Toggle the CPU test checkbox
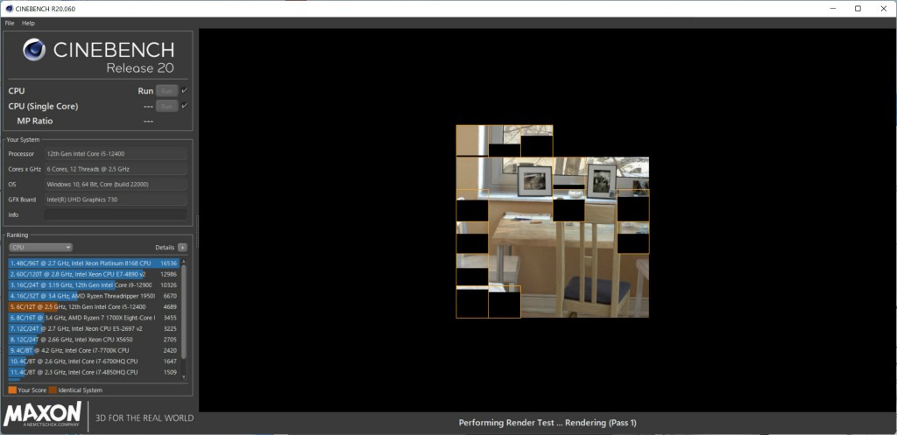Viewport: 897px width, 435px height. [x=184, y=90]
